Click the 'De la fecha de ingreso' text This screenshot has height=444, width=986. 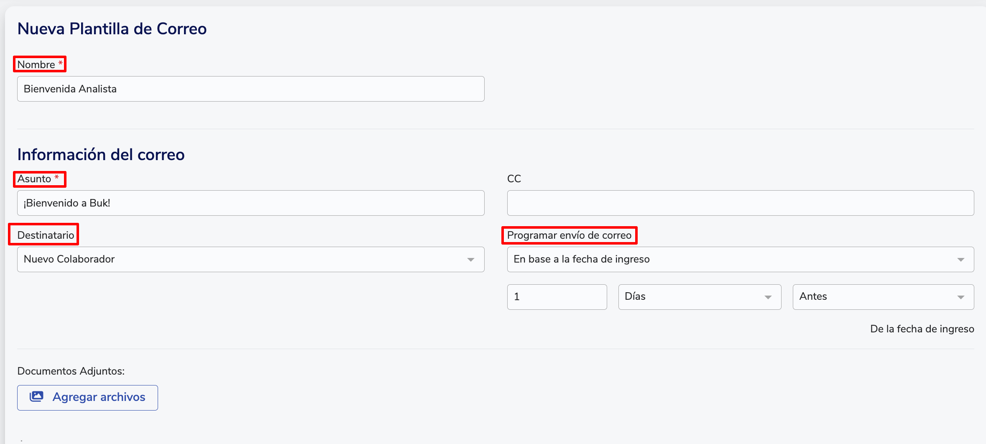(922, 329)
